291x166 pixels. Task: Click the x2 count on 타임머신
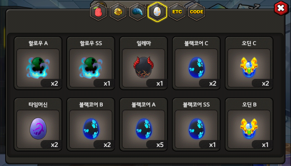[x=54, y=145]
